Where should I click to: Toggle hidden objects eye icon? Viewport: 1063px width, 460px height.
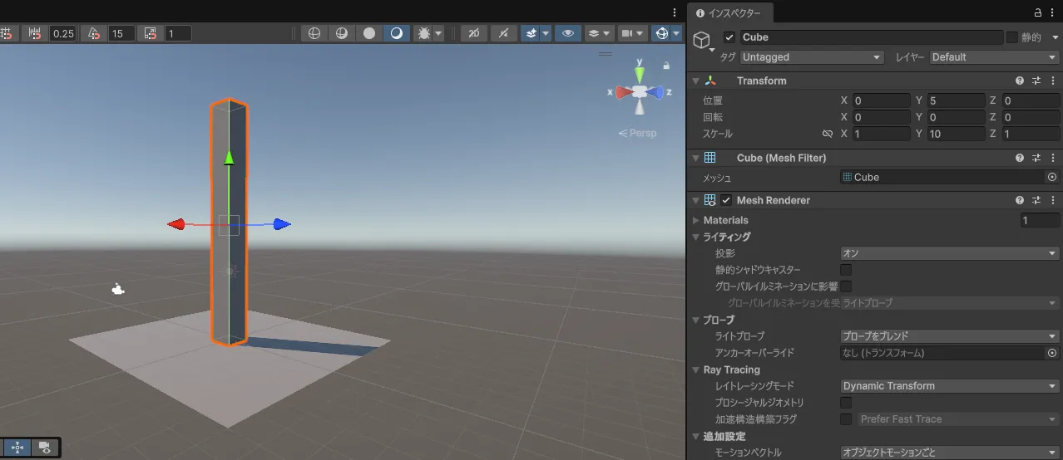568,33
